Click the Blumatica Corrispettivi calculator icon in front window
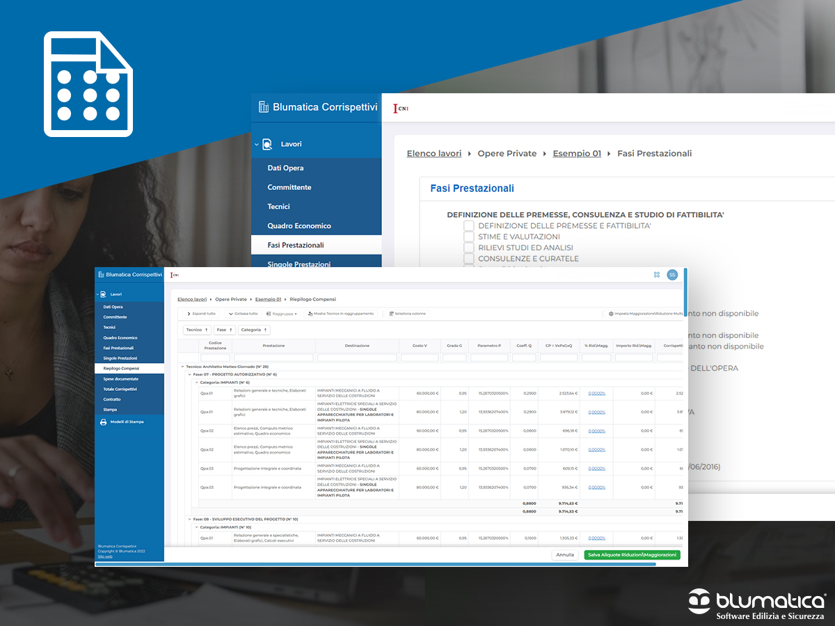This screenshot has width=835, height=626. pos(101,275)
